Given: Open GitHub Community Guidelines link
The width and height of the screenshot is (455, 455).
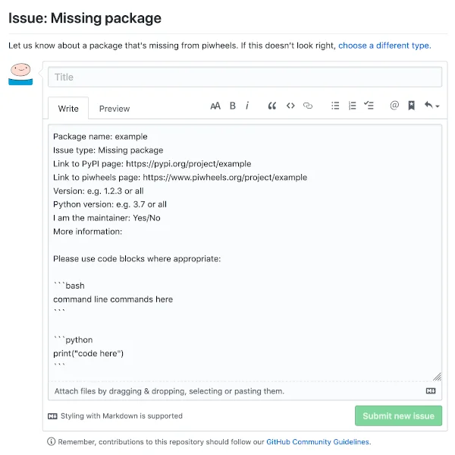Looking at the screenshot, I should point(318,441).
